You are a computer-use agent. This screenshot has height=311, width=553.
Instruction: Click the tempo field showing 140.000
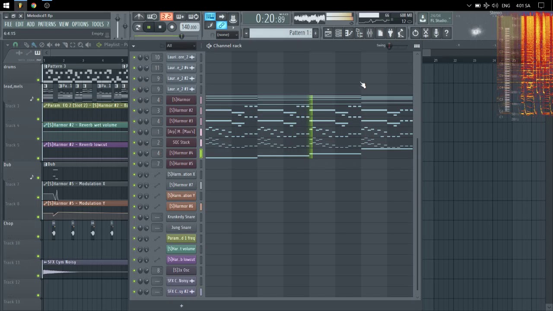tap(189, 27)
